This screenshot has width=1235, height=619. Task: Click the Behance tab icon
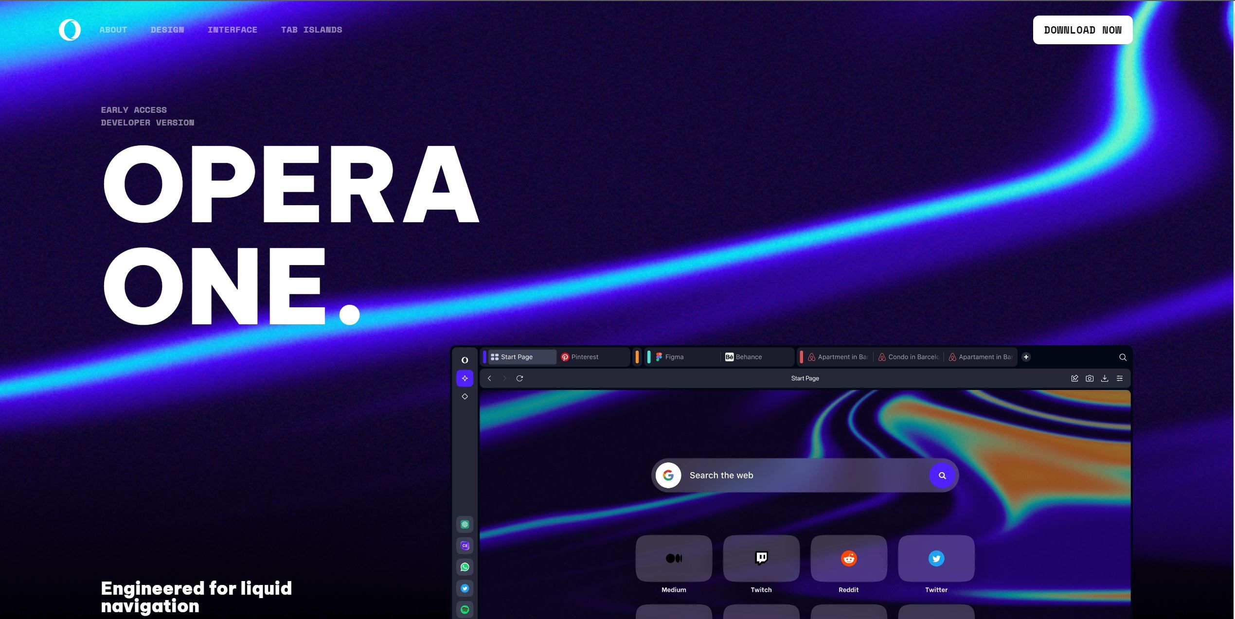tap(728, 356)
